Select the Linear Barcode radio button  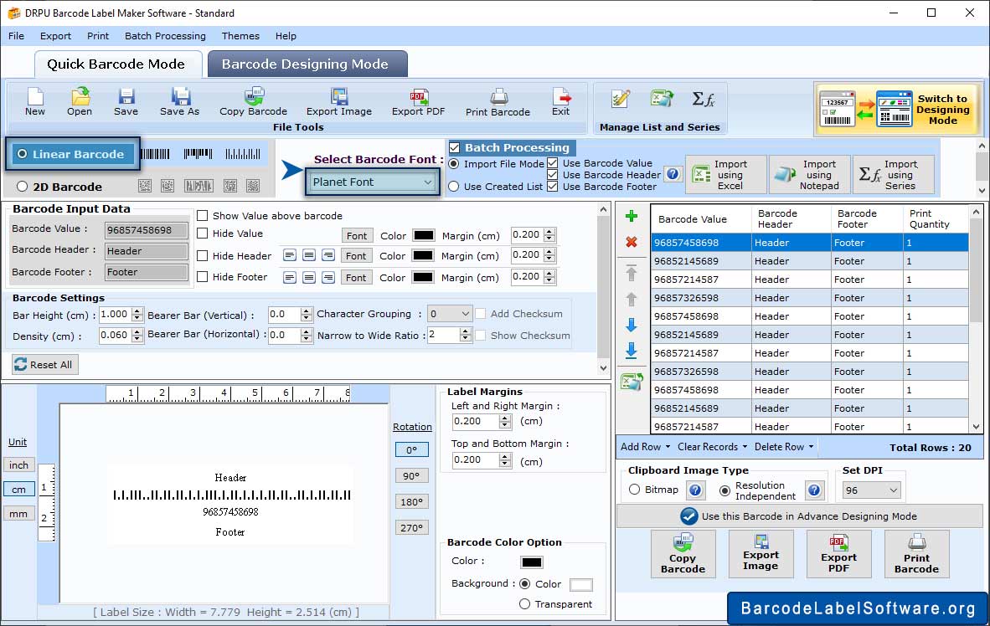(23, 154)
